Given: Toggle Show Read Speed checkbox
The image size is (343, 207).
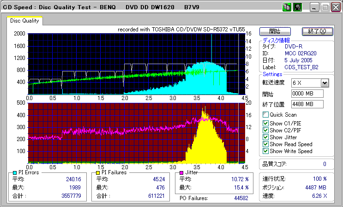Looking at the screenshot, I should pyautogui.click(x=265, y=144).
